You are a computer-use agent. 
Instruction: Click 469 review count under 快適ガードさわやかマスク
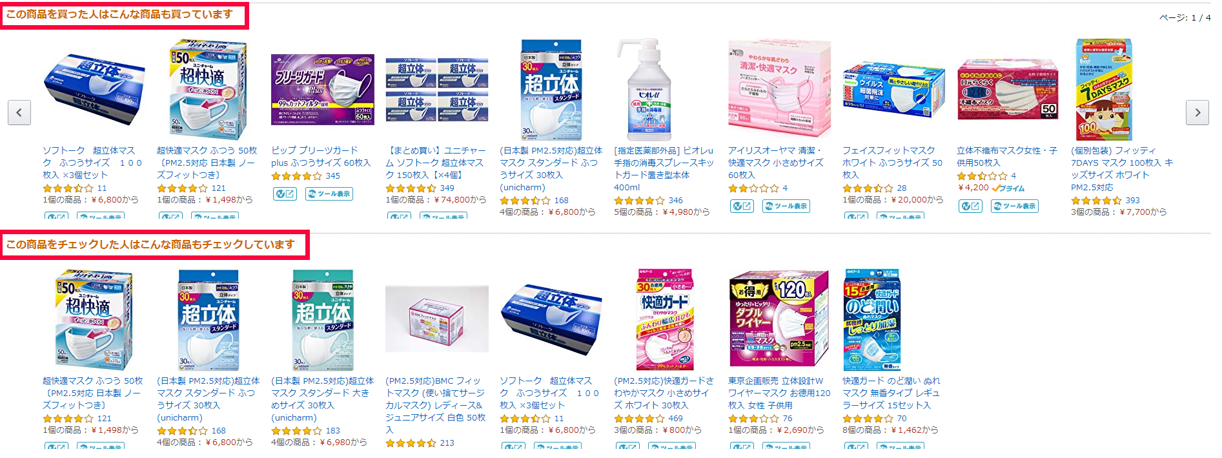pyautogui.click(x=675, y=419)
